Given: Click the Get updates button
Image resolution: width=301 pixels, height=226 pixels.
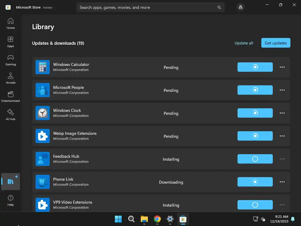Looking at the screenshot, I should click(276, 43).
